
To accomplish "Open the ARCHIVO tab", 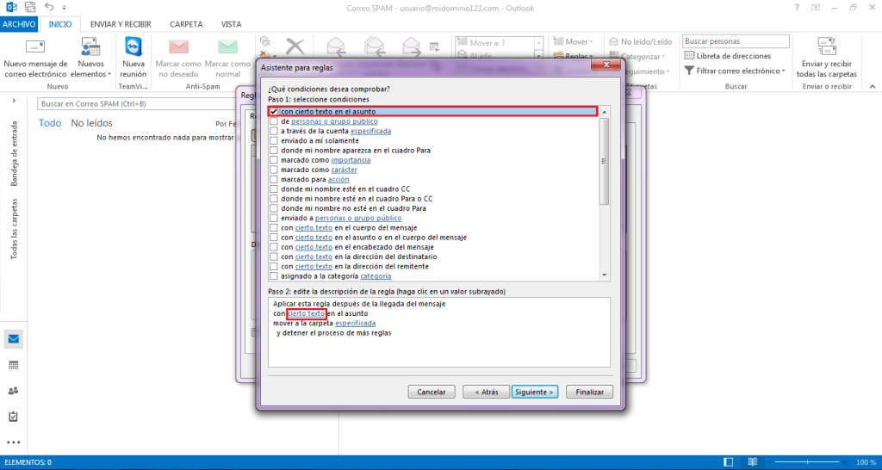I will click(x=19, y=24).
